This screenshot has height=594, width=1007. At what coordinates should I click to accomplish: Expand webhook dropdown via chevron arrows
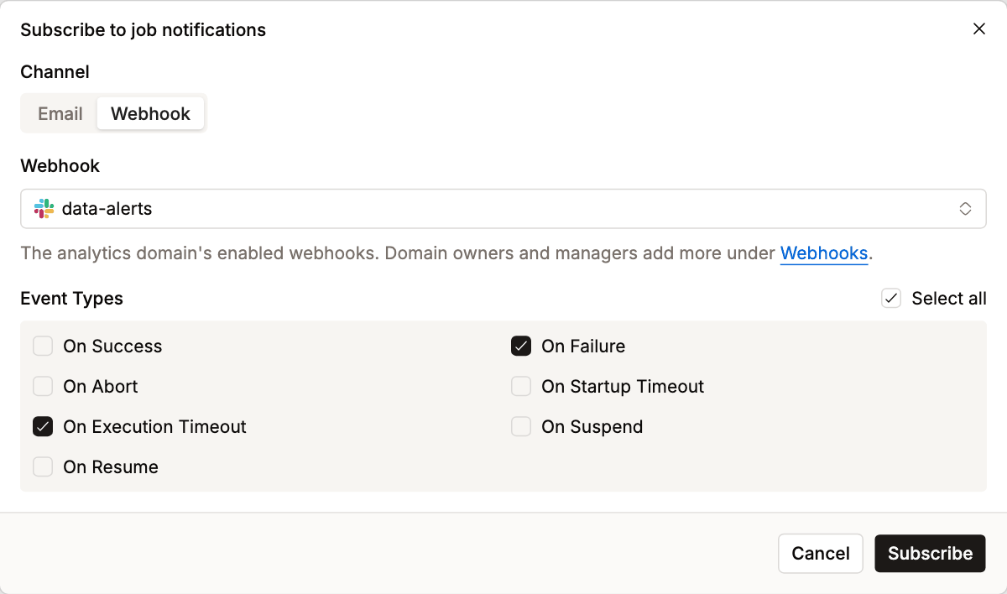coord(966,209)
